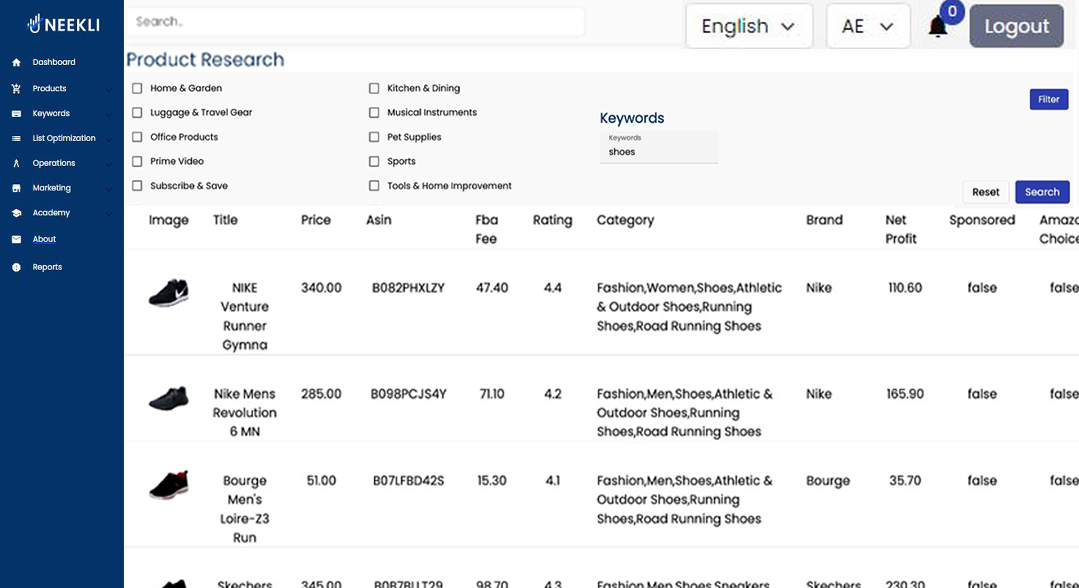The height and width of the screenshot is (588, 1079).
Task: Click the Keywords sidebar icon
Action: tap(17, 114)
